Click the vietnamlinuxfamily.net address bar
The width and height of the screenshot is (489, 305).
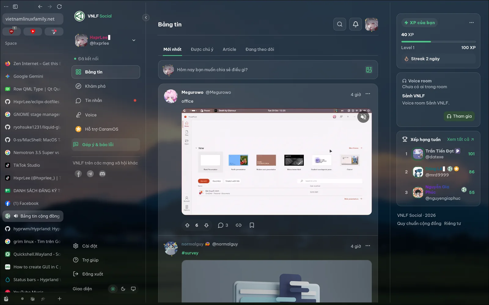[33, 19]
